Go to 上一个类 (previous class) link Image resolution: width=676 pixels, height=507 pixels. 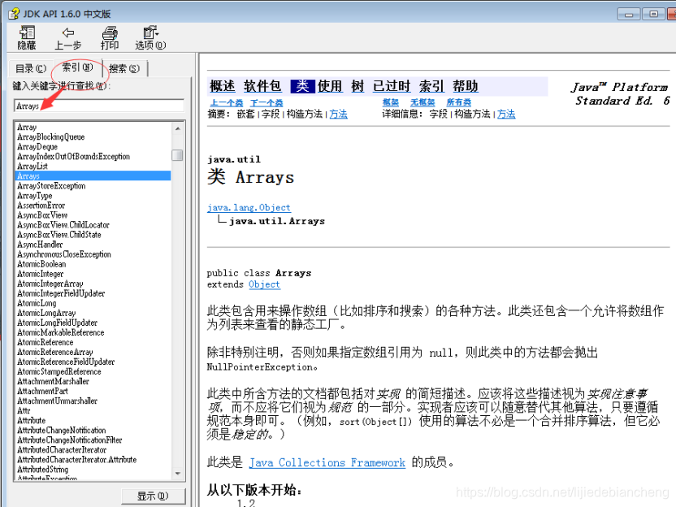coord(227,102)
